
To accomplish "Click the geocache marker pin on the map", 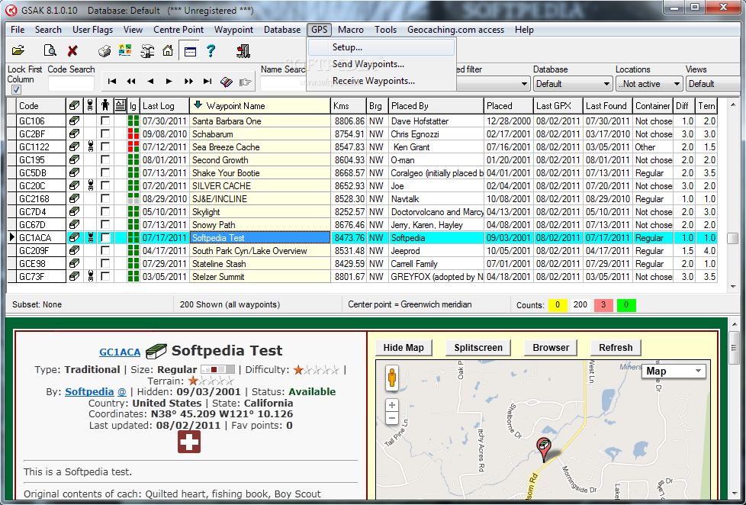I will 543,450.
